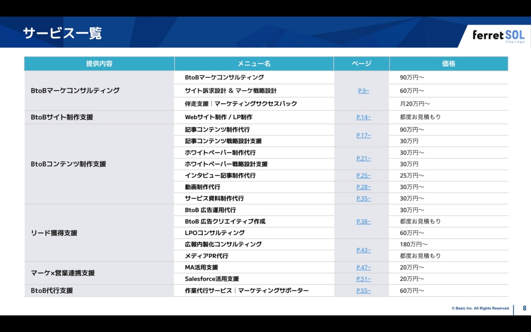Open P.25~ link for interview article production

(364, 176)
